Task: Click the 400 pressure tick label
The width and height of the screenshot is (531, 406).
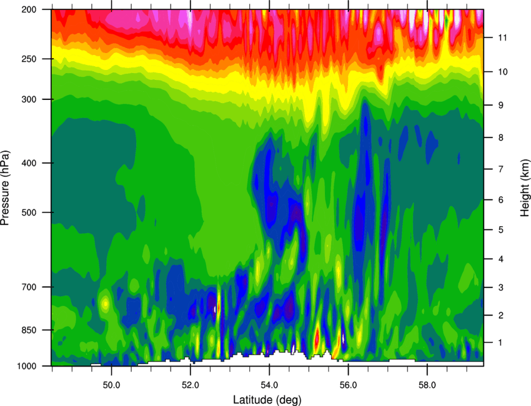Action: click(29, 163)
